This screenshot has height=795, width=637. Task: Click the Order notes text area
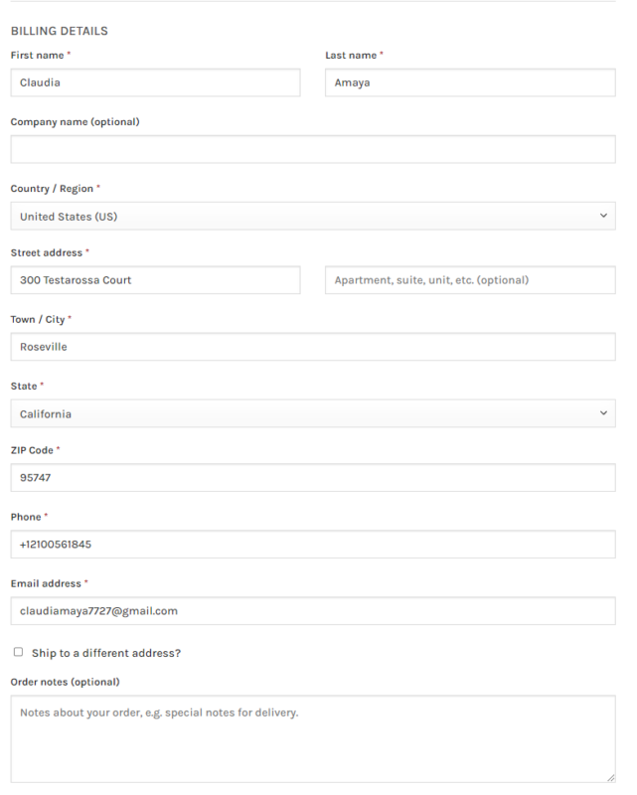(313, 738)
